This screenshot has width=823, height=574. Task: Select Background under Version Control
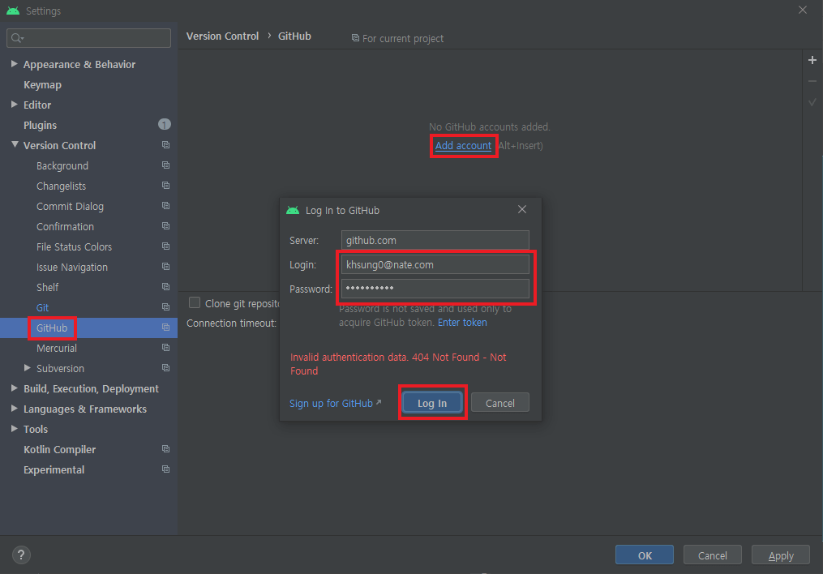[62, 166]
